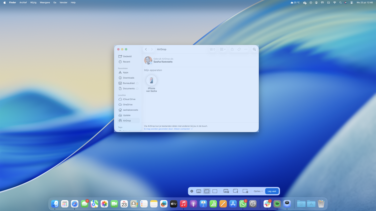Image resolution: width=376 pixels, height=211 pixels.
Task: Open Launchpad from the Dock
Action: 65,204
